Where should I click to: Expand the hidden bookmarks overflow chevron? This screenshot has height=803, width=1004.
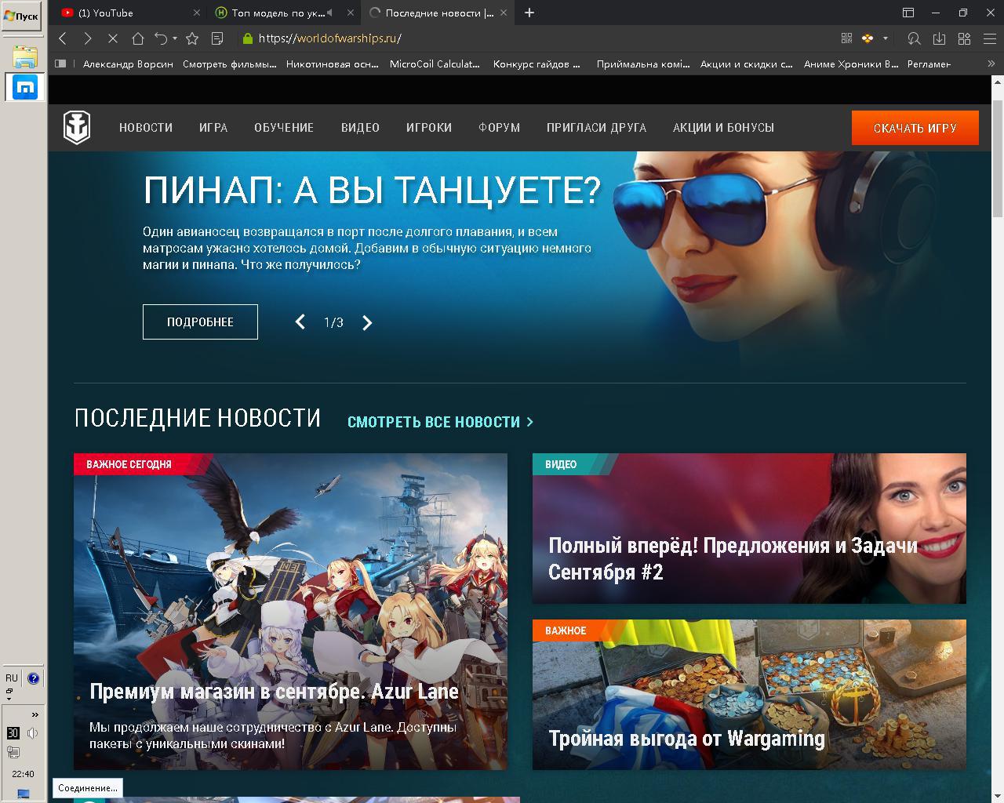click(x=991, y=64)
